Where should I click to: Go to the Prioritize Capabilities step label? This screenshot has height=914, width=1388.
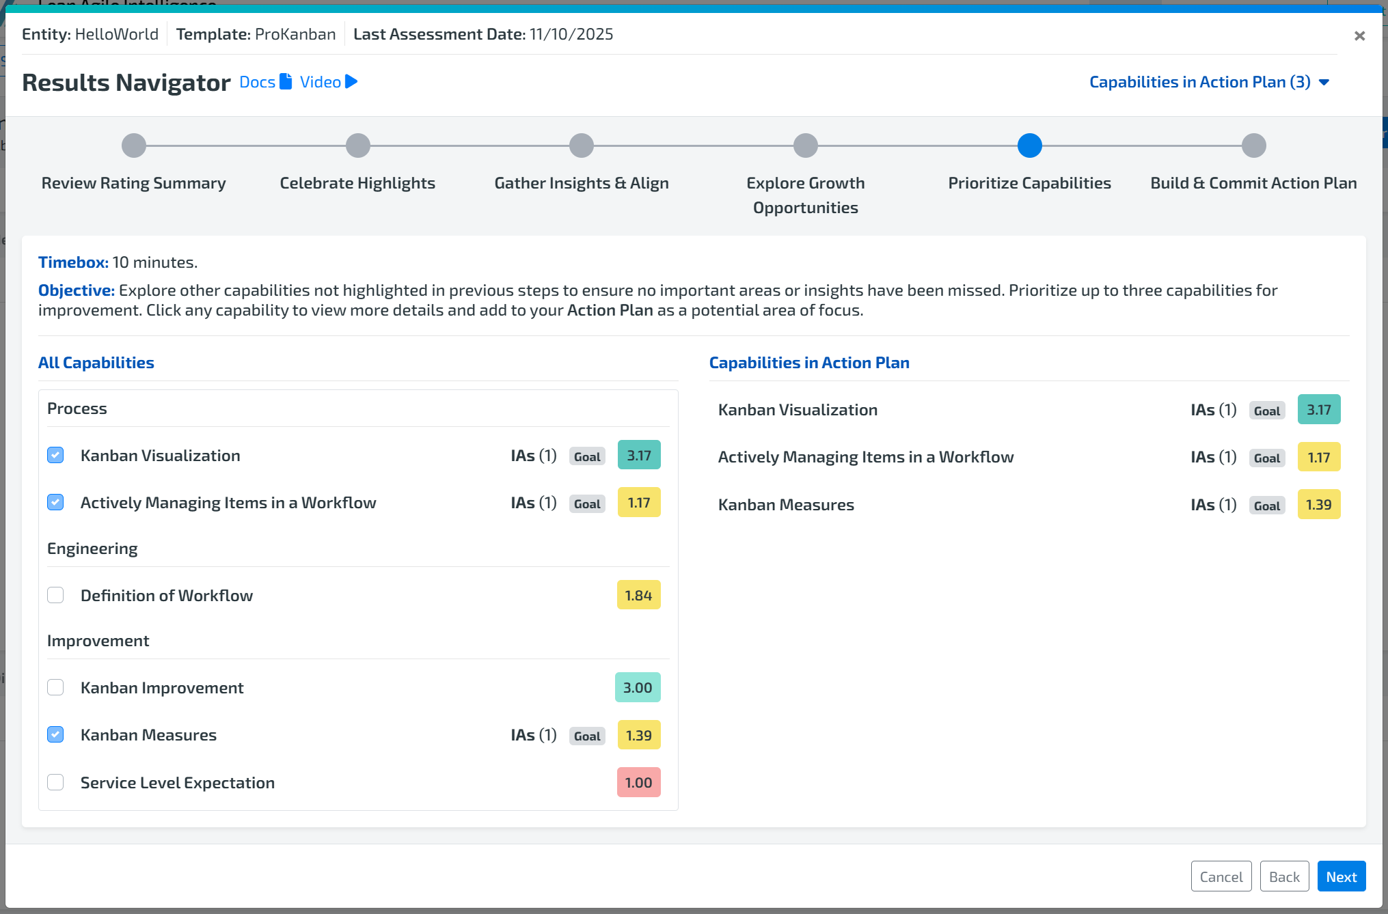point(1029,183)
